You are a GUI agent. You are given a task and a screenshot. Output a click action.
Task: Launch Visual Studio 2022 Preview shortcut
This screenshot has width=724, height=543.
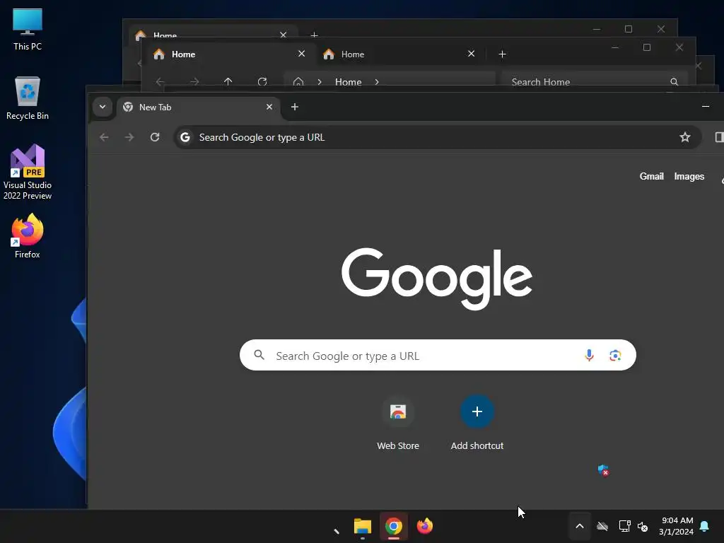[x=28, y=173]
